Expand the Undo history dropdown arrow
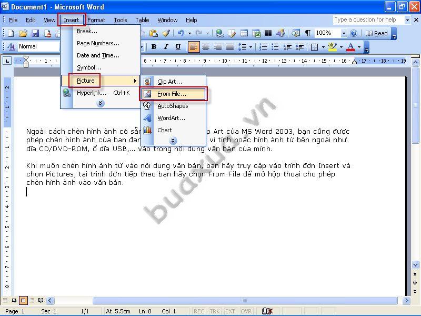 [x=189, y=34]
